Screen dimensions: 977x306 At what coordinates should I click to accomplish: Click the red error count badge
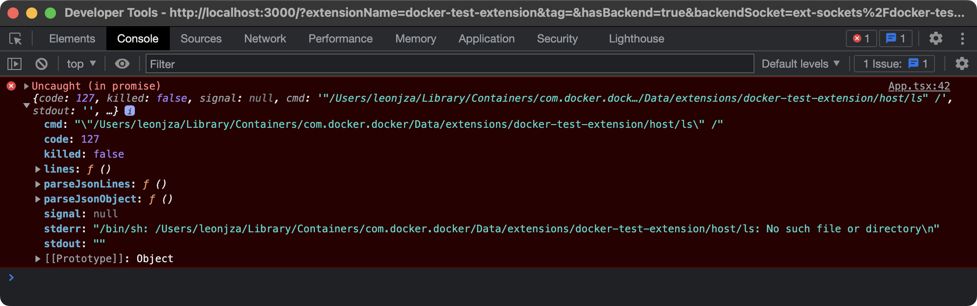(861, 39)
